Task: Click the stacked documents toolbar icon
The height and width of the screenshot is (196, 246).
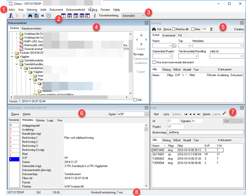Action: pos(37,15)
